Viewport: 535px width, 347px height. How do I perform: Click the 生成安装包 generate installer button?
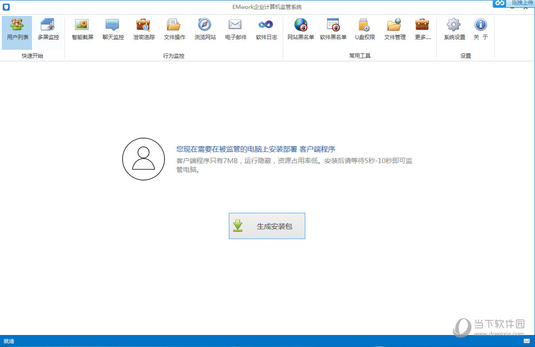tap(267, 226)
